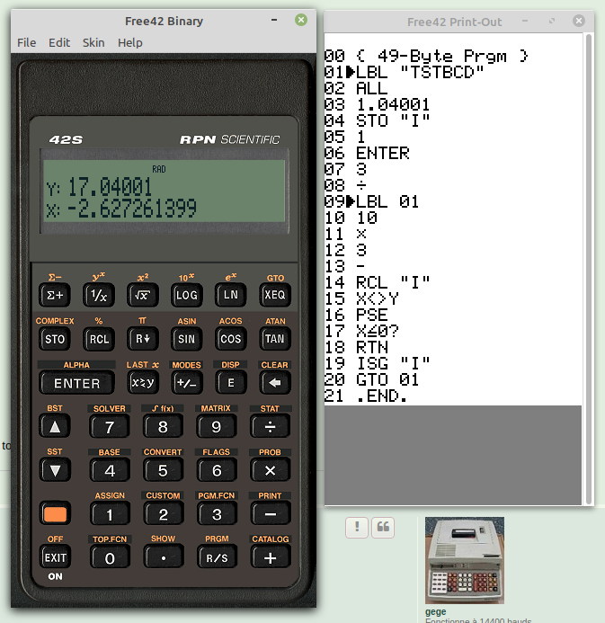Tap the RCL key
This screenshot has height=623, width=605.
(x=99, y=339)
